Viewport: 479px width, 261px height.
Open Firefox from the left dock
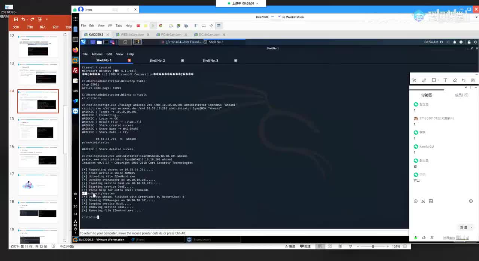(x=76, y=50)
